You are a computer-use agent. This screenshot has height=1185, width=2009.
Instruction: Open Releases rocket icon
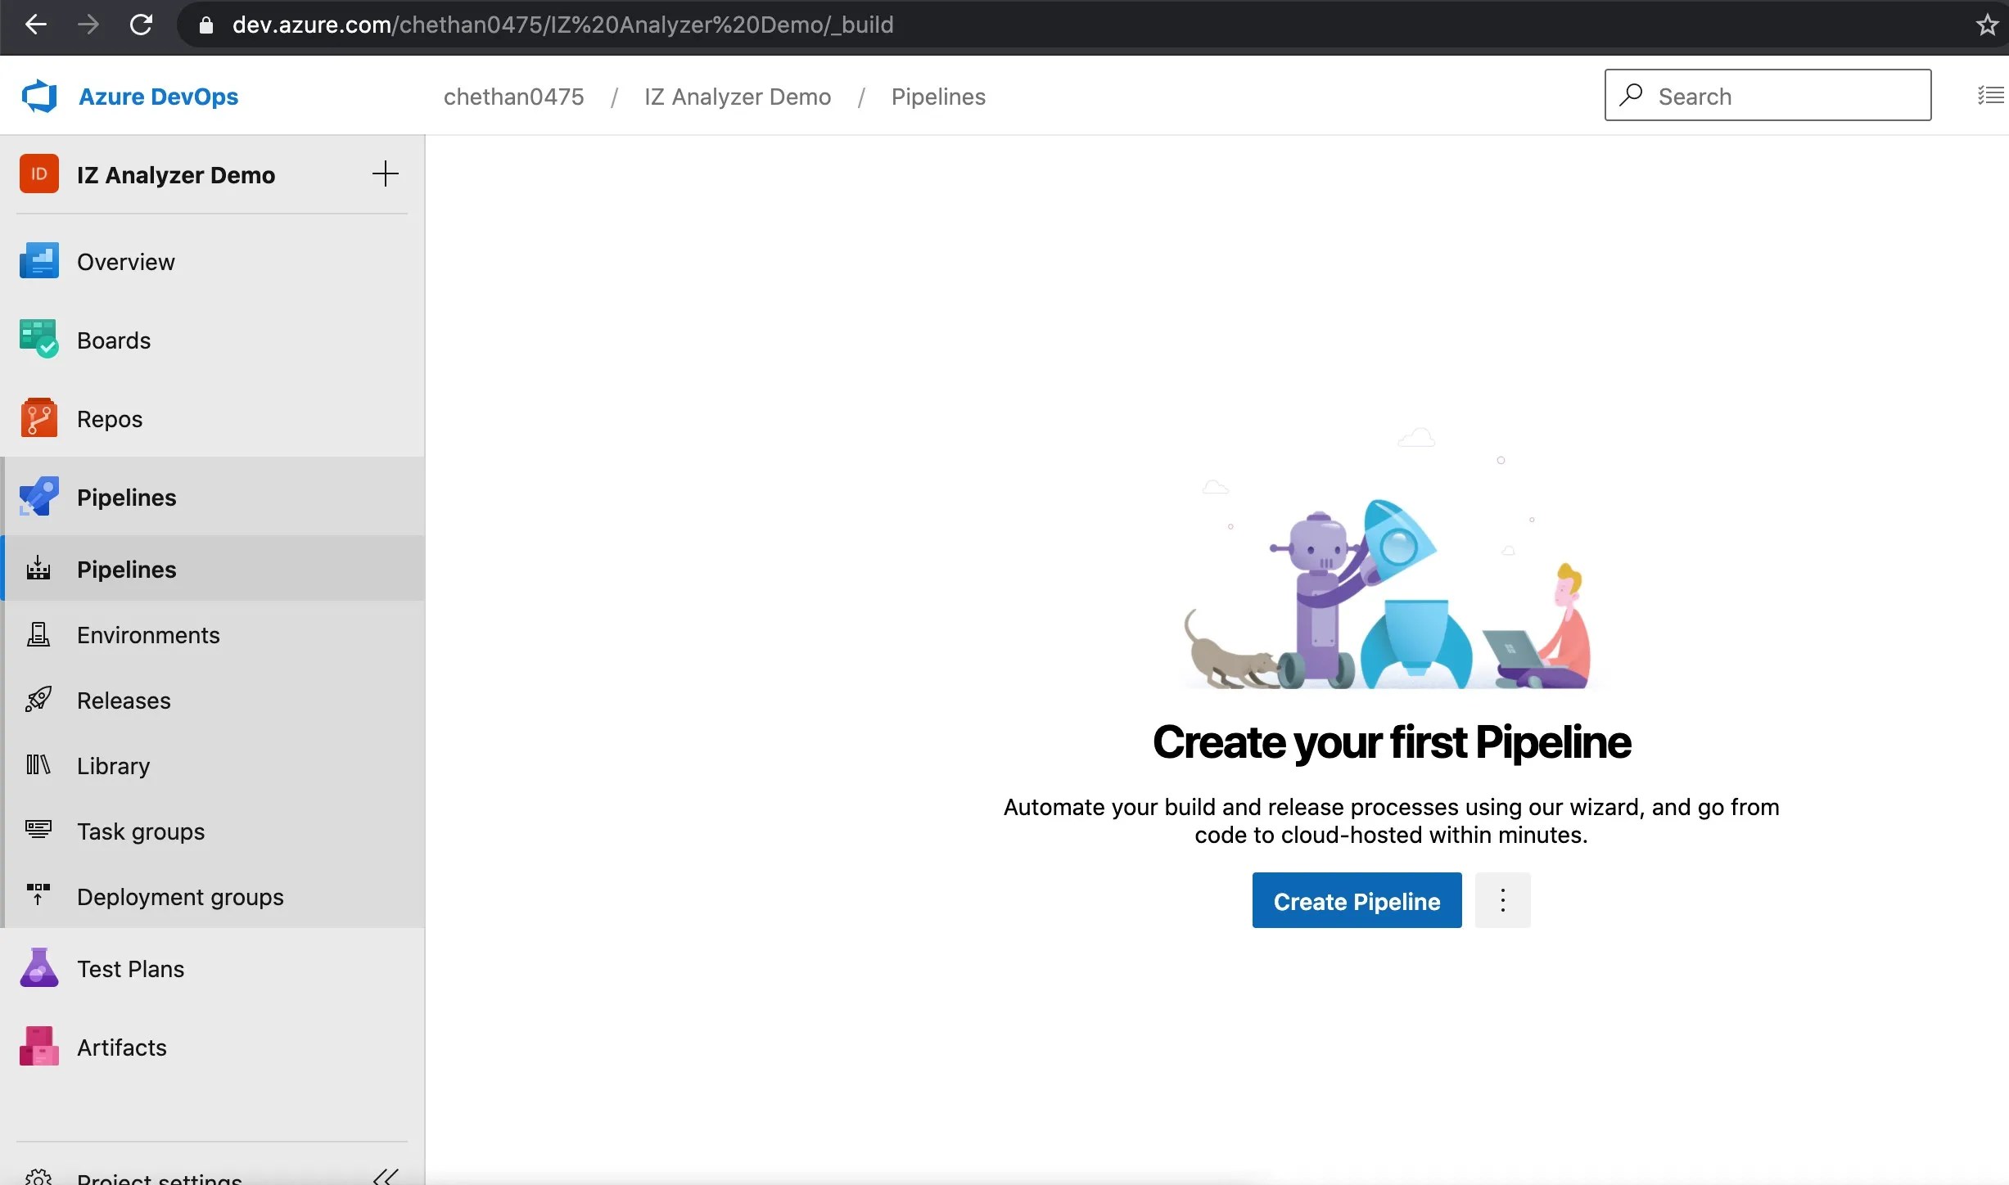click(x=38, y=700)
